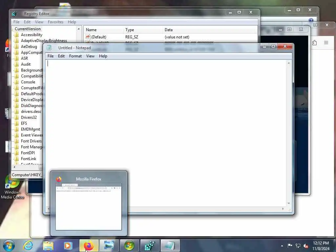Open Registry Editor Edit menu

pyautogui.click(x=27, y=22)
